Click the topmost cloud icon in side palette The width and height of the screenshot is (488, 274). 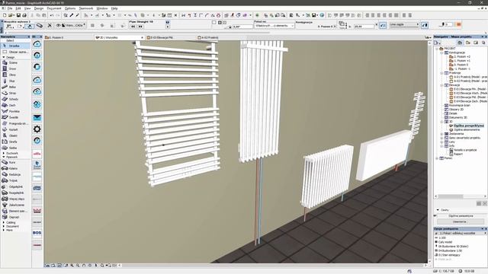coord(37,44)
